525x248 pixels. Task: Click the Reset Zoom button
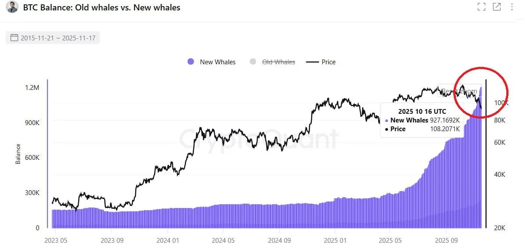pyautogui.click(x=459, y=91)
